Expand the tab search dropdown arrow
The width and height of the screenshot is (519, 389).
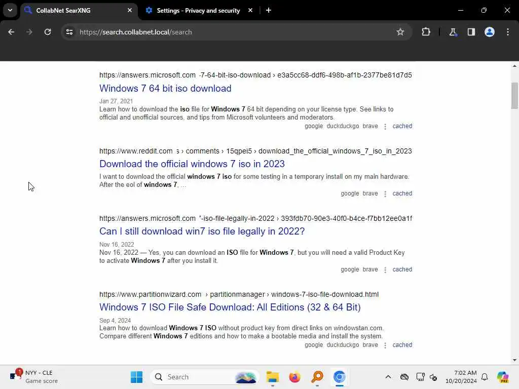[10, 10]
